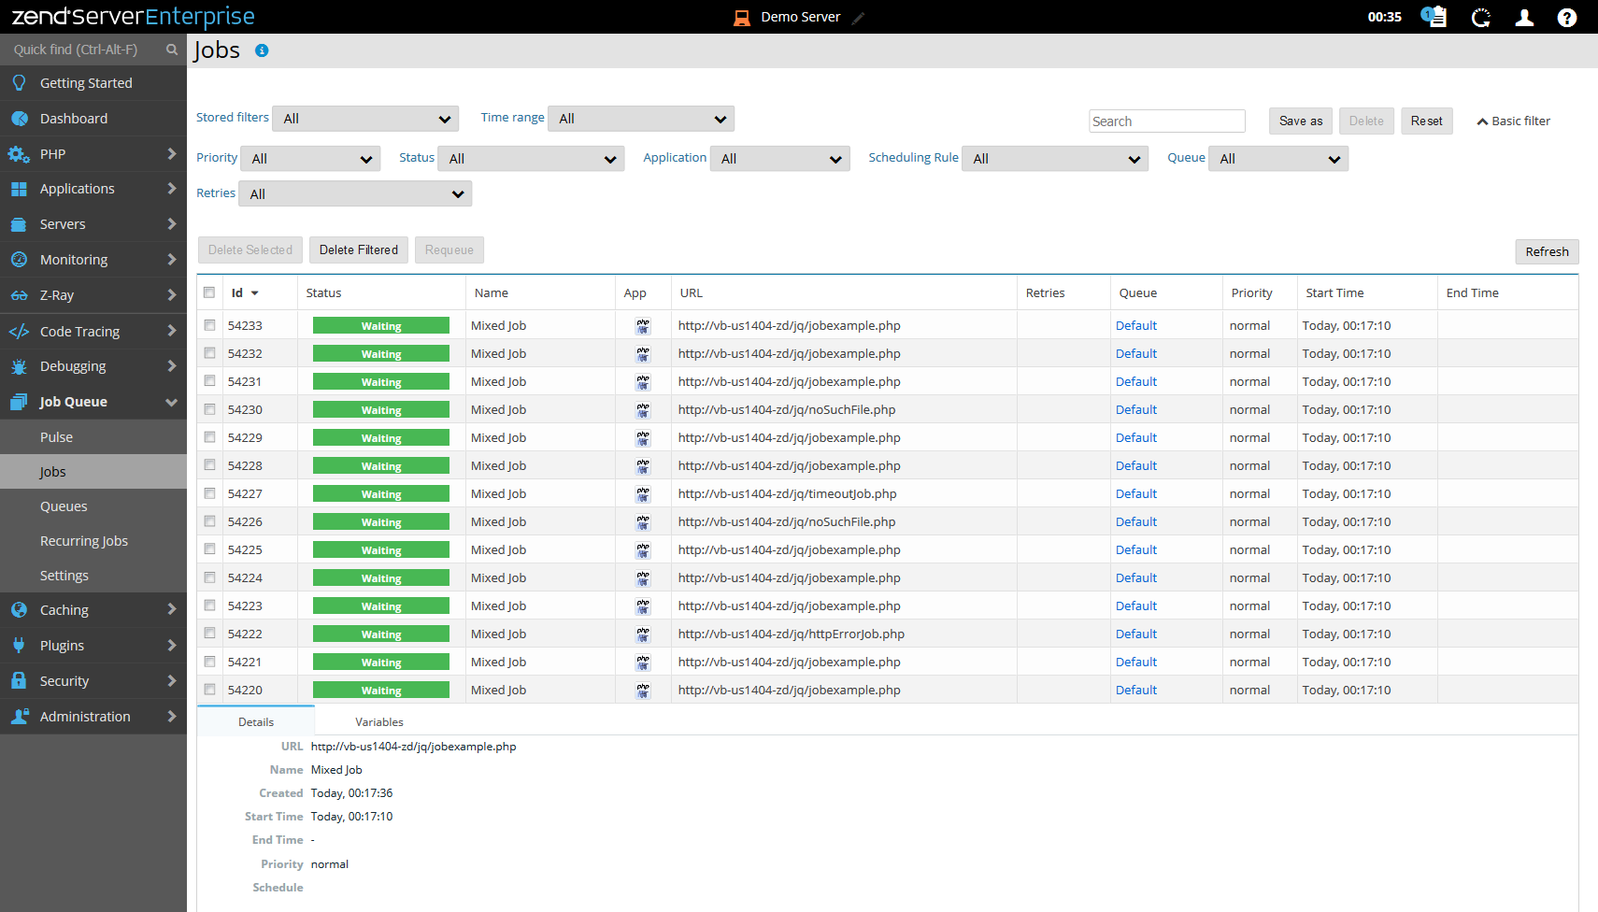1598x912 pixels.
Task: Expand the Scheduling Rule dropdown
Action: click(x=1056, y=159)
